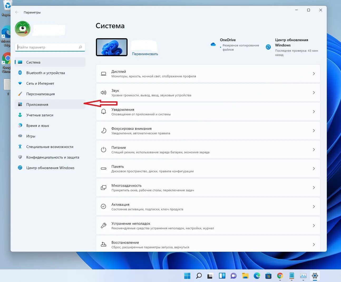The image size is (341, 282).
Task: Click the update arrows icon in the sidebar
Action: click(20, 168)
